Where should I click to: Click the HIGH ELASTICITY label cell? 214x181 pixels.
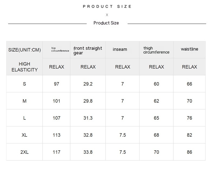pos(24,67)
